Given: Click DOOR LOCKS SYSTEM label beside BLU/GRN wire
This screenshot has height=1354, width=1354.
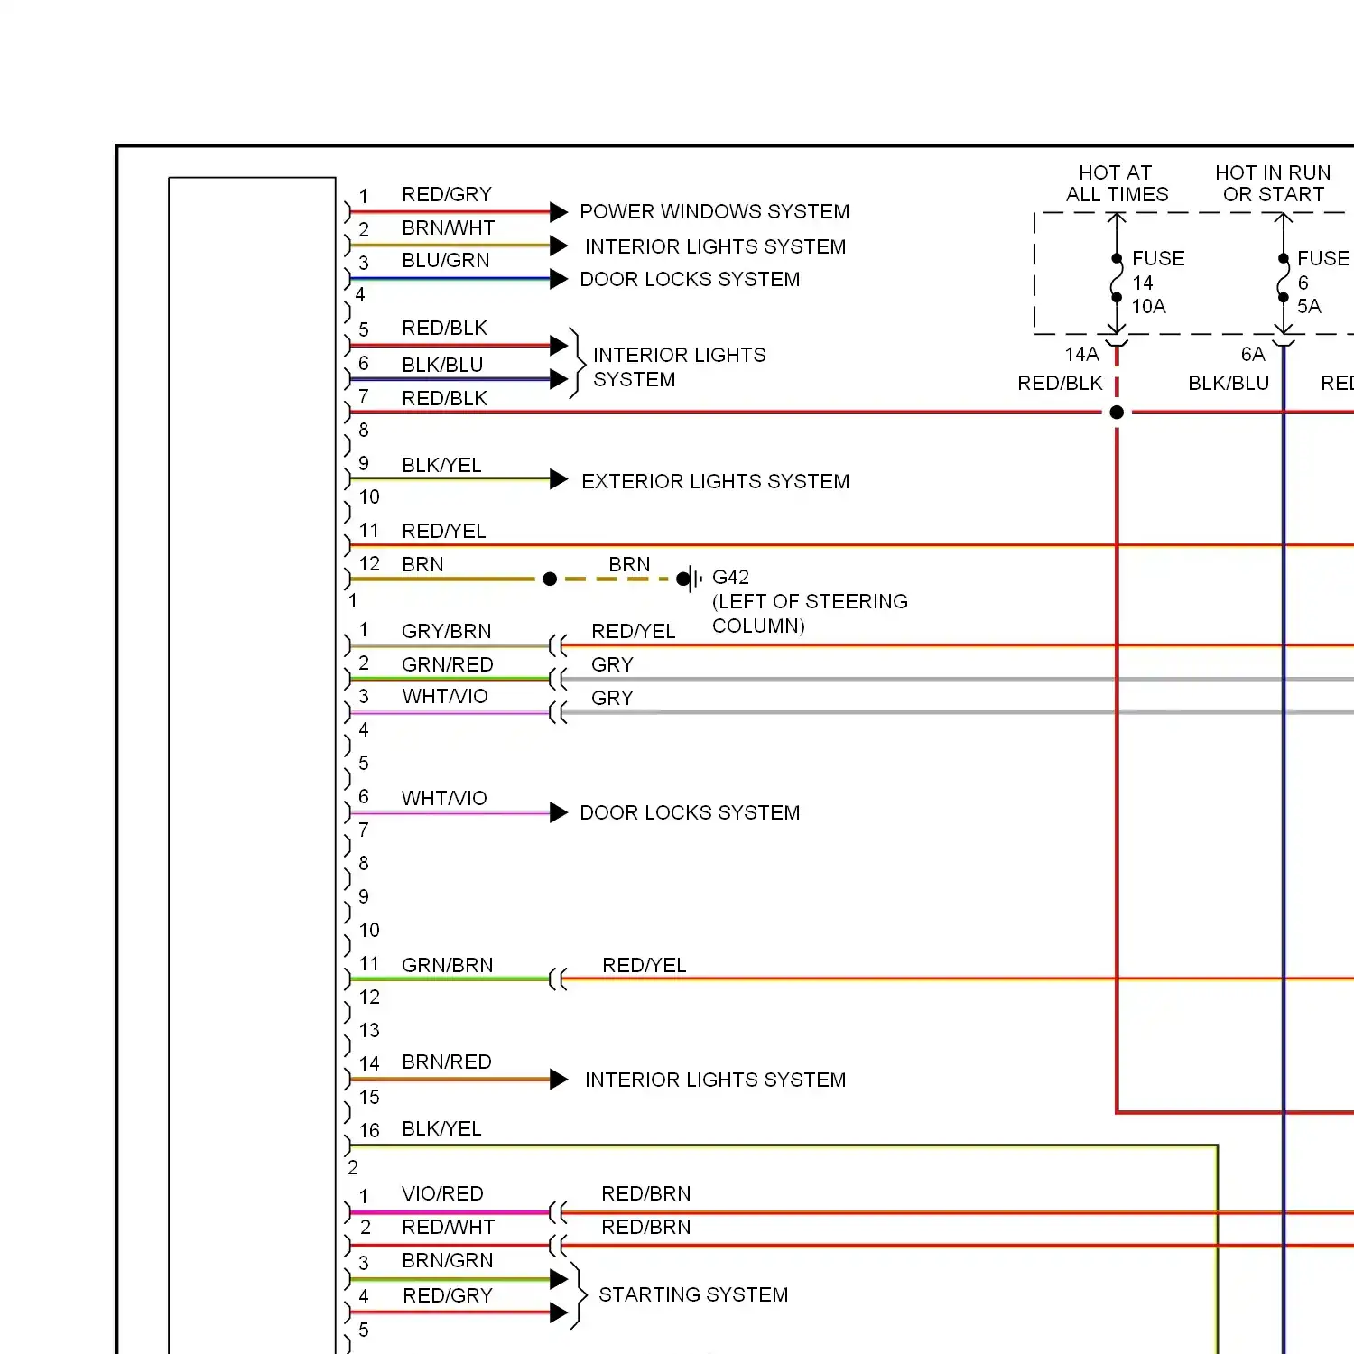Looking at the screenshot, I should 690,279.
